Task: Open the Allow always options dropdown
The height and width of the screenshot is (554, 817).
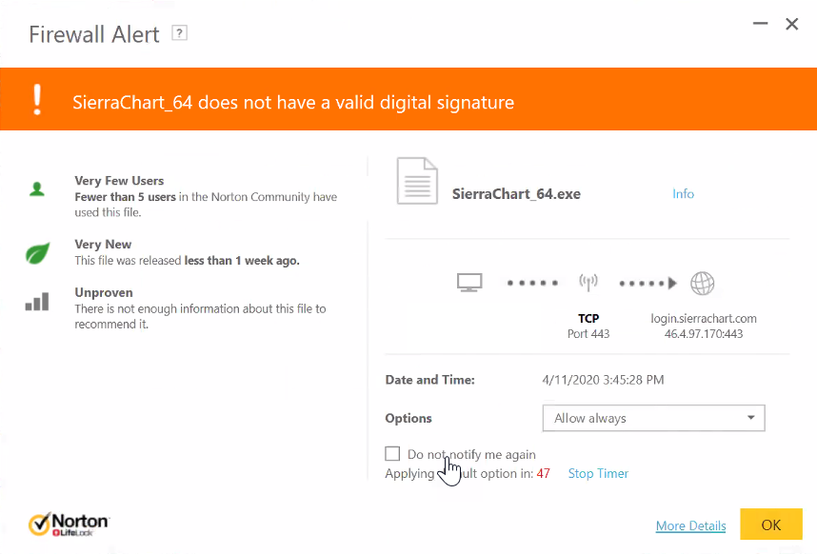Action: point(653,418)
